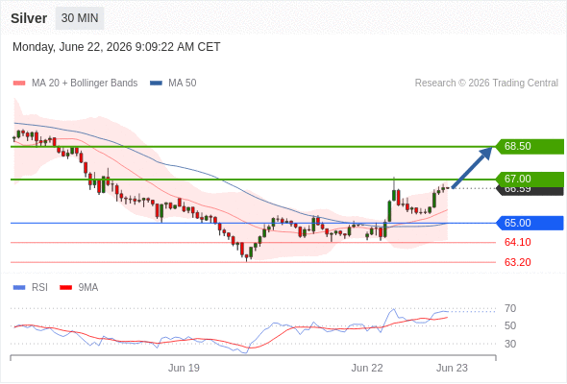Click the Jun 23 date axis label
Viewport: 567px width, 384px height.
(x=452, y=368)
